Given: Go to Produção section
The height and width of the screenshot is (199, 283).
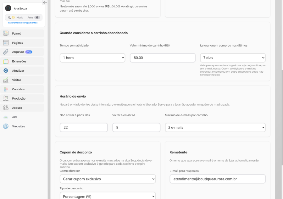Looking at the screenshot, I should coord(22,98).
